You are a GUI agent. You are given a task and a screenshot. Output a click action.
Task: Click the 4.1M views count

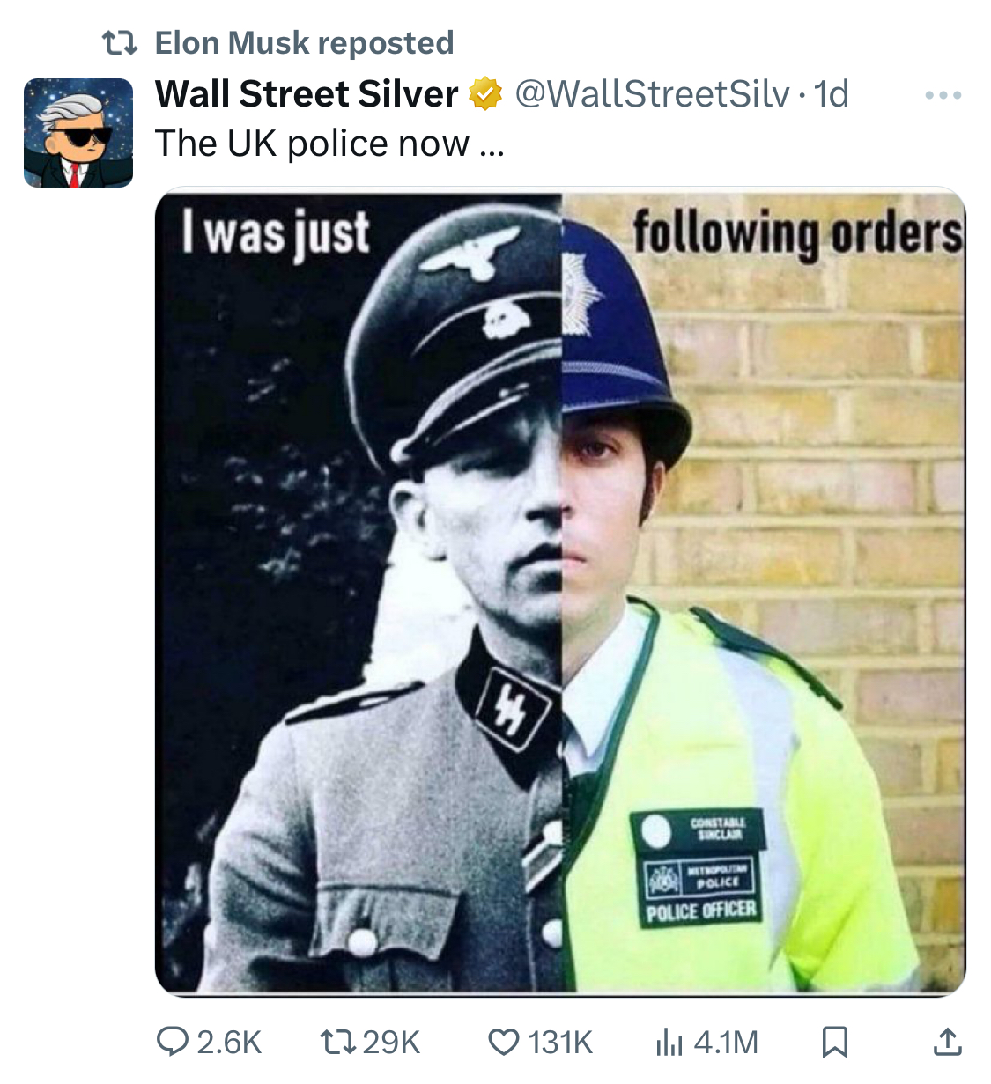[x=726, y=1043]
